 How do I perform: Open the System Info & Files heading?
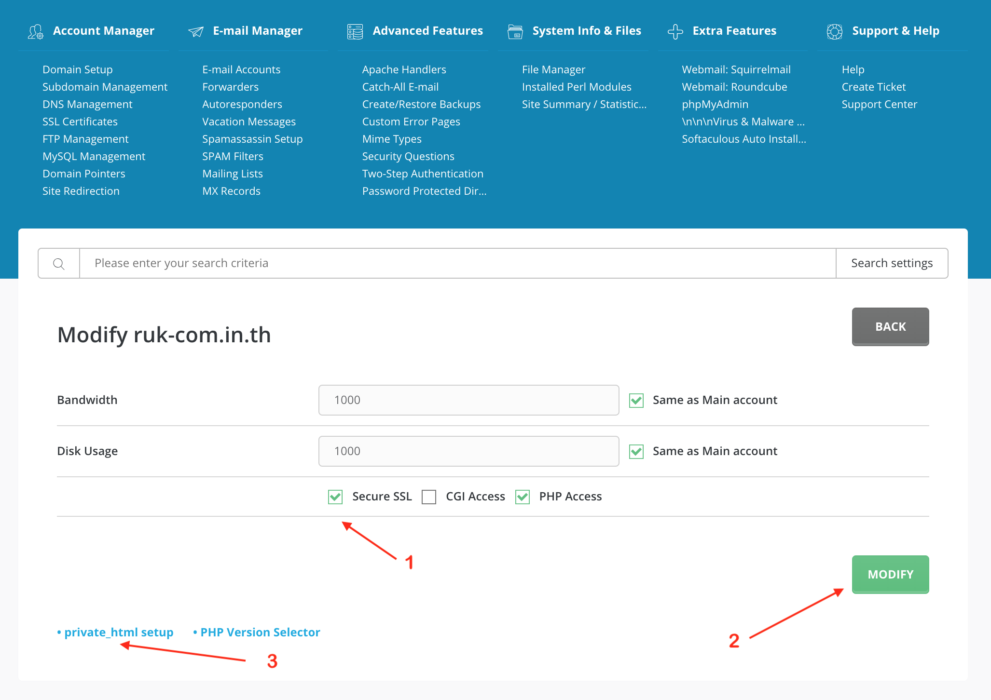pyautogui.click(x=587, y=31)
